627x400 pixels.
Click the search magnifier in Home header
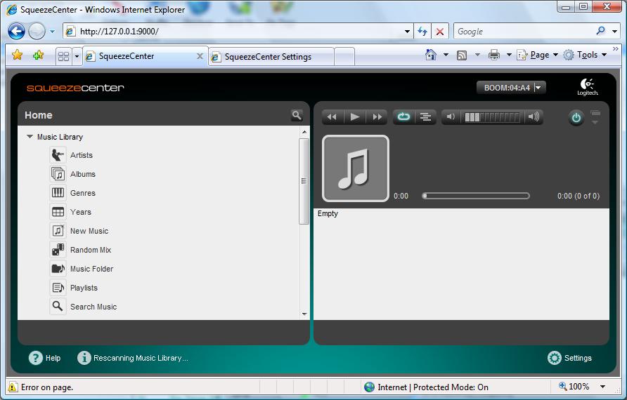[x=297, y=115]
